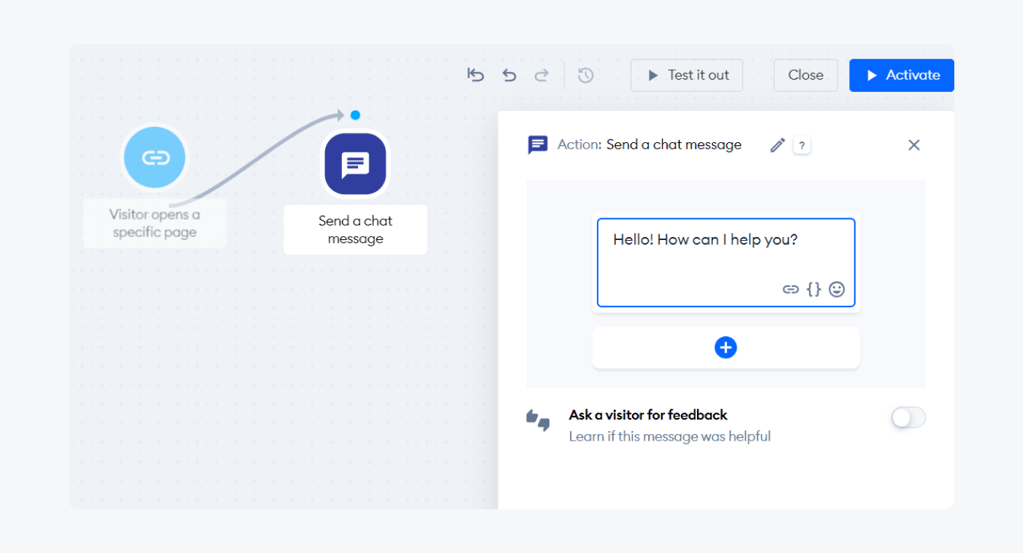1023x553 pixels.
Task: Click the Close button in toolbar
Action: pos(806,75)
